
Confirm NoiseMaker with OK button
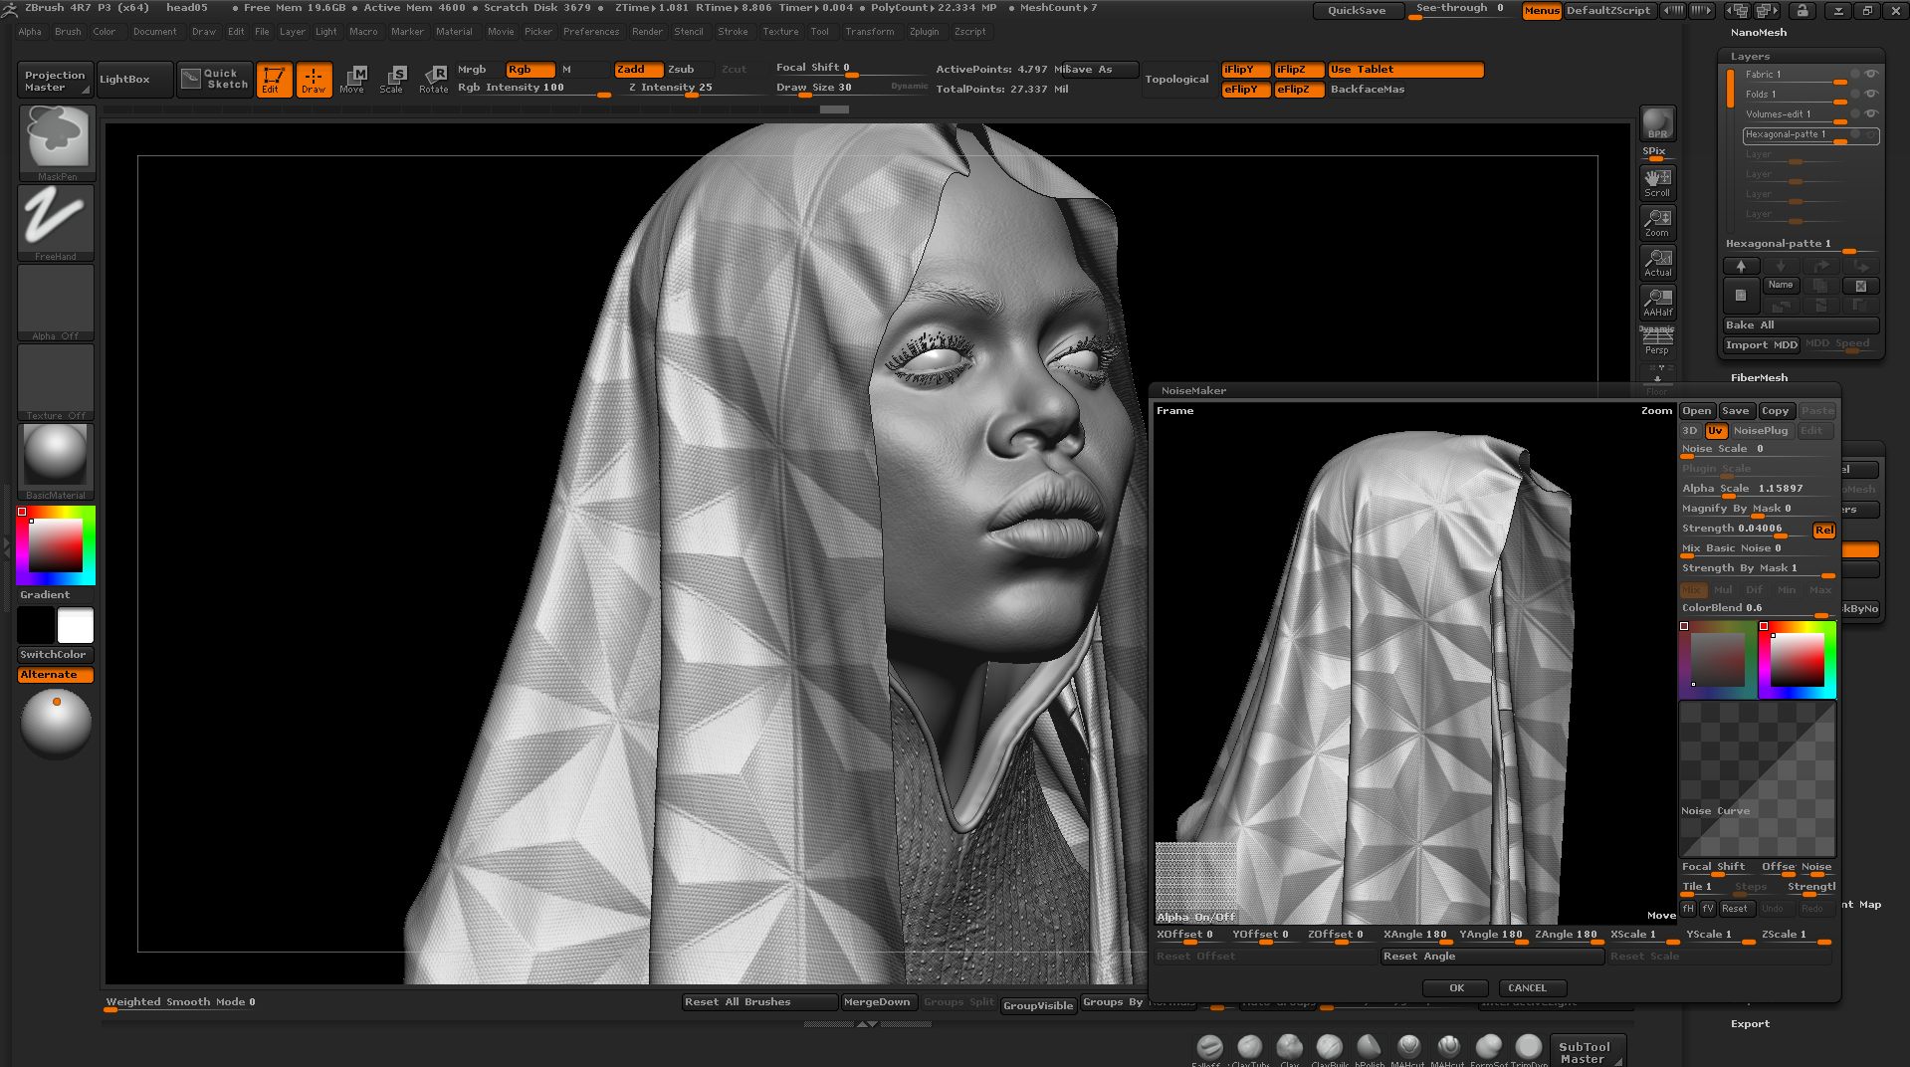coord(1456,988)
